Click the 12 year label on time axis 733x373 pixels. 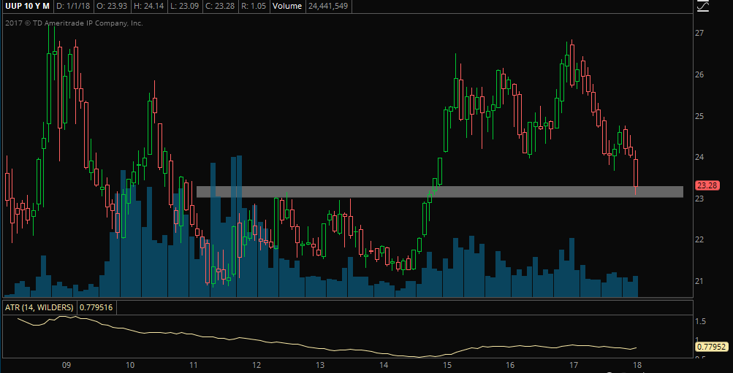pos(257,365)
